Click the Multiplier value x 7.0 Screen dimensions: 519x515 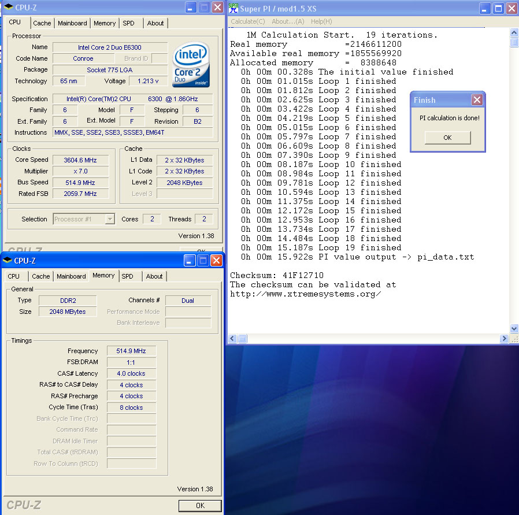(x=80, y=172)
